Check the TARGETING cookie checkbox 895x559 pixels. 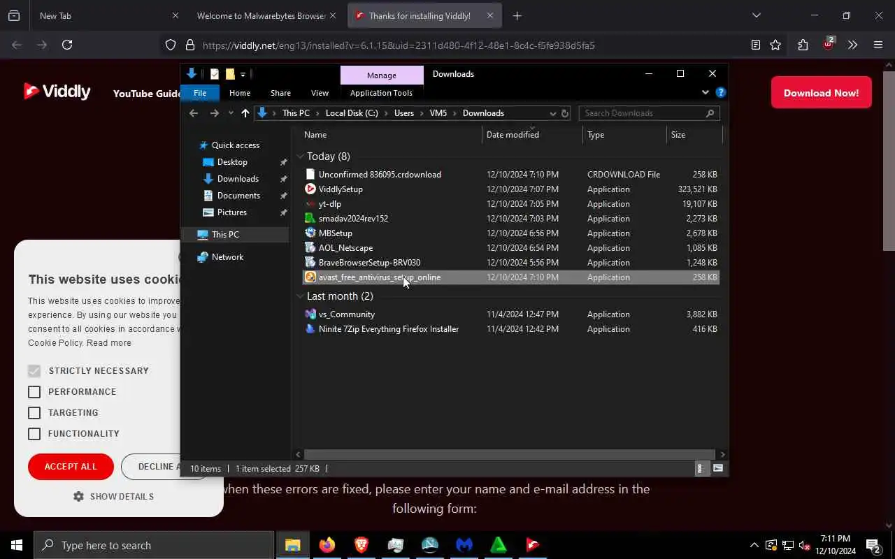(x=34, y=413)
